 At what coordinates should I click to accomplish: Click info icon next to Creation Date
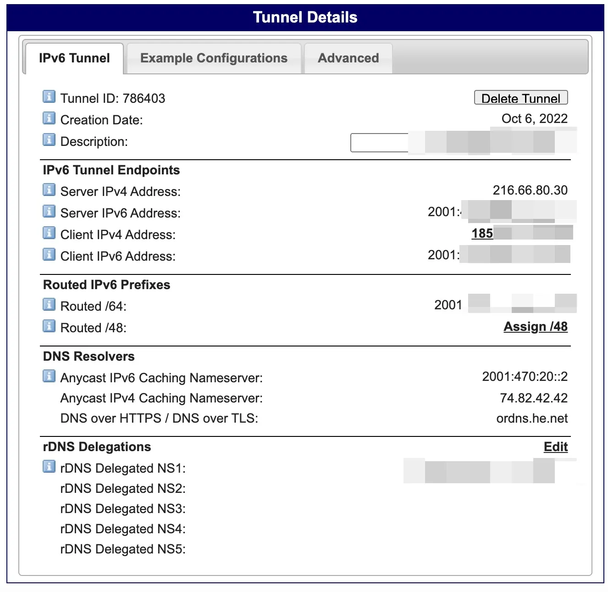tap(49, 118)
